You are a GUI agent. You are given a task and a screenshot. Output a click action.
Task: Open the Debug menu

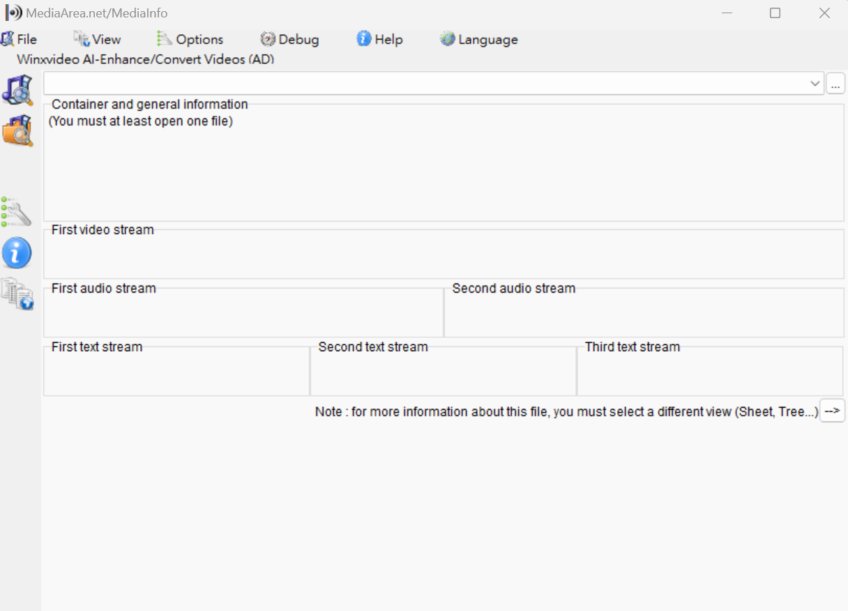coord(289,40)
